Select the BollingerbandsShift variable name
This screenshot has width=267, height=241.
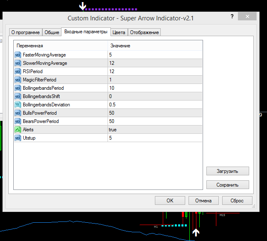click(x=42, y=96)
